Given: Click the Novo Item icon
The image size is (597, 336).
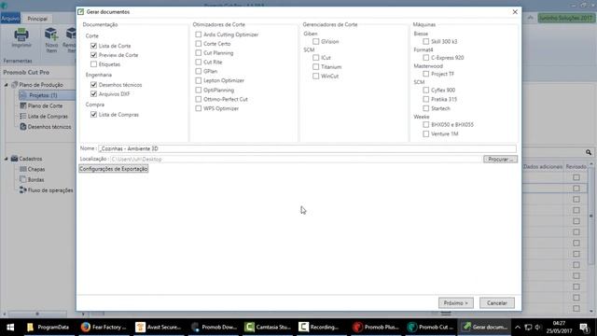Looking at the screenshot, I should 51,35.
